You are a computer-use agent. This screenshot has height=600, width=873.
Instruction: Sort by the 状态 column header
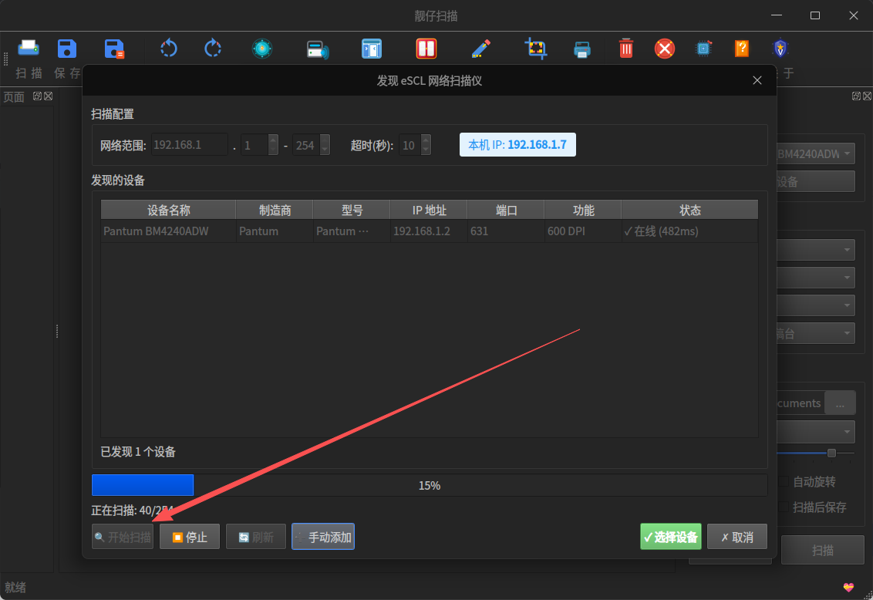(689, 211)
